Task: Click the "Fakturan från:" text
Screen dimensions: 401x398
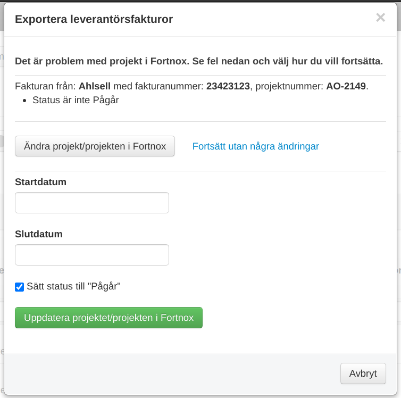Action: click(46, 86)
